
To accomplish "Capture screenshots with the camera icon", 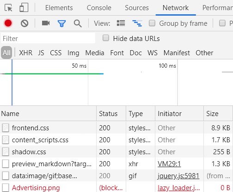I will point(46,23).
